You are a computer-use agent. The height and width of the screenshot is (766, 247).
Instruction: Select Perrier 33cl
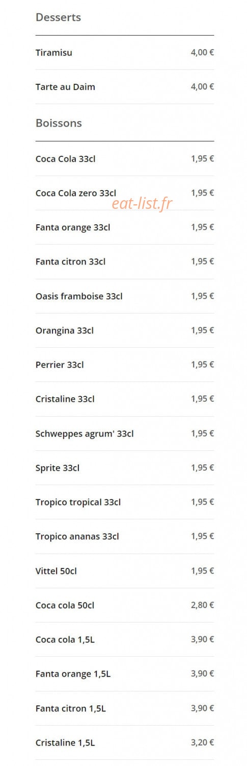point(125,365)
